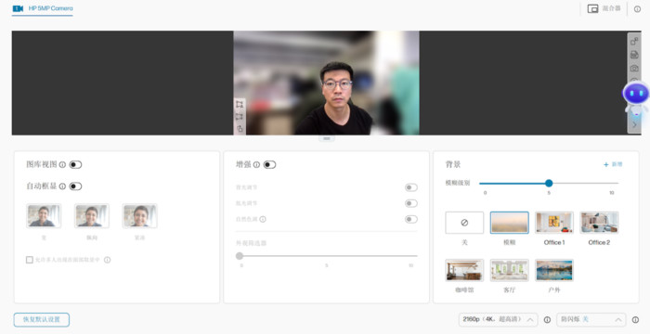650x334 pixels.
Task: Show info for 自动框显
Action: (62, 186)
